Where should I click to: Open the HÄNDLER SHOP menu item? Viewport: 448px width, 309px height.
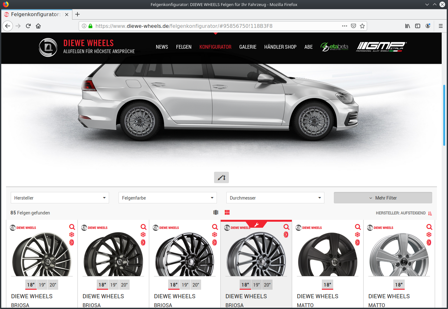pos(280,47)
